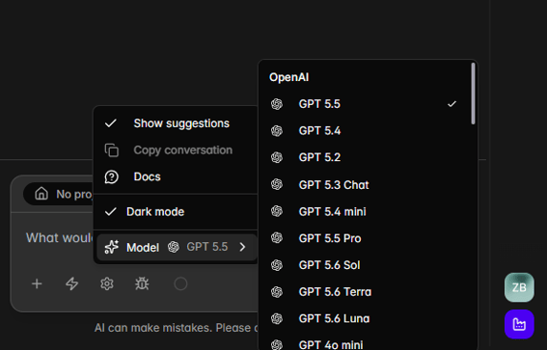The width and height of the screenshot is (547, 350).
Task: Select GPT 5.5 Pro model
Action: 365,238
